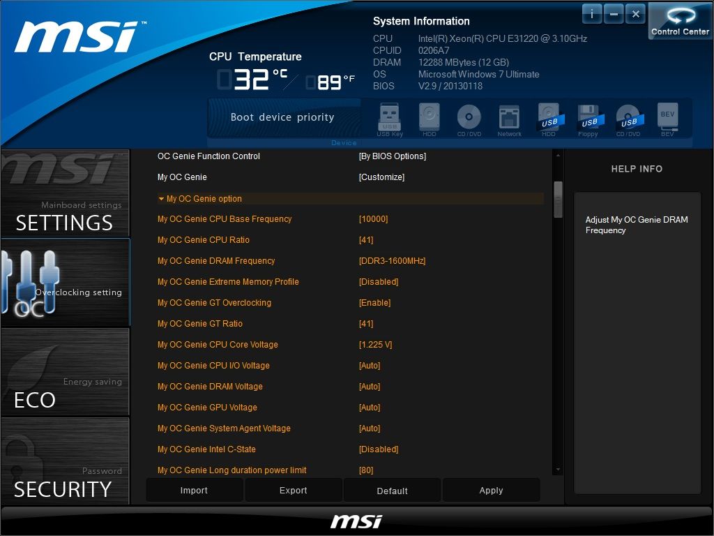Click the HELP INFO heading
This screenshot has width=714, height=536.
click(x=637, y=169)
